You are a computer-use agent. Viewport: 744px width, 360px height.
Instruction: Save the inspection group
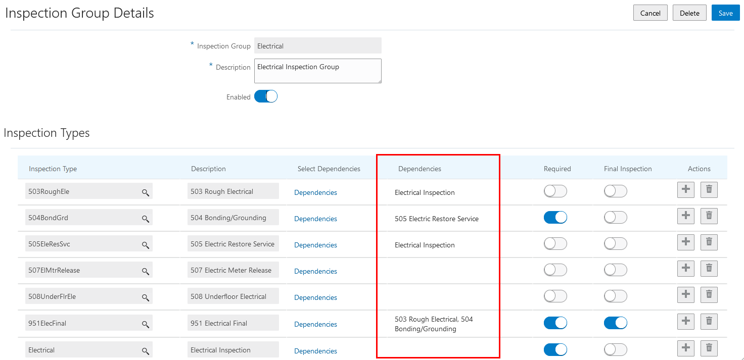tap(725, 13)
